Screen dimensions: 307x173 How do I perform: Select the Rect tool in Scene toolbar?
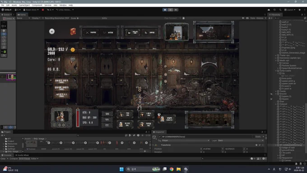click(x=4, y=44)
